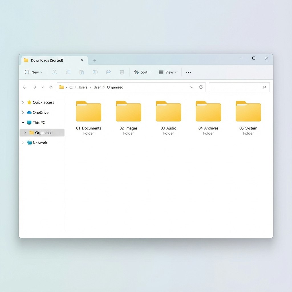The width and height of the screenshot is (292, 292).
Task: Click the search magnifier icon
Action: (264, 87)
